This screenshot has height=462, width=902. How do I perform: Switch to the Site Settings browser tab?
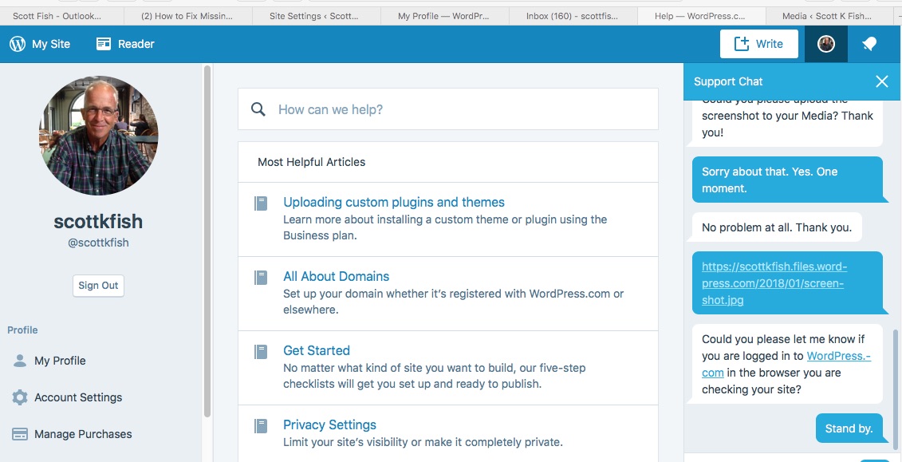[x=314, y=16]
